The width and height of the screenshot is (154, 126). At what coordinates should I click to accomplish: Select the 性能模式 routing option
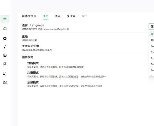(x=33, y=63)
